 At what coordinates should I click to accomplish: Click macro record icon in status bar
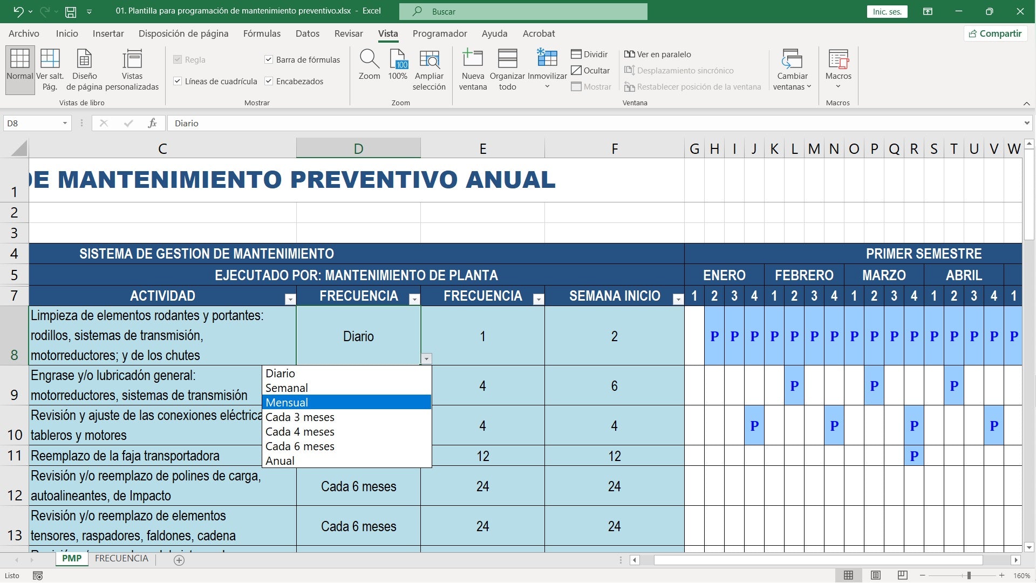(x=38, y=576)
